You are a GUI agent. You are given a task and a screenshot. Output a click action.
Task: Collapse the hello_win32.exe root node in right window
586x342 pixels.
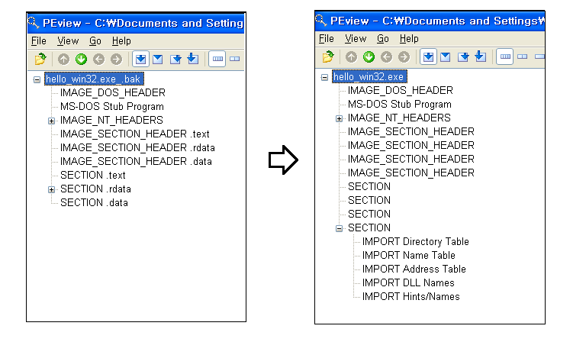tap(325, 77)
